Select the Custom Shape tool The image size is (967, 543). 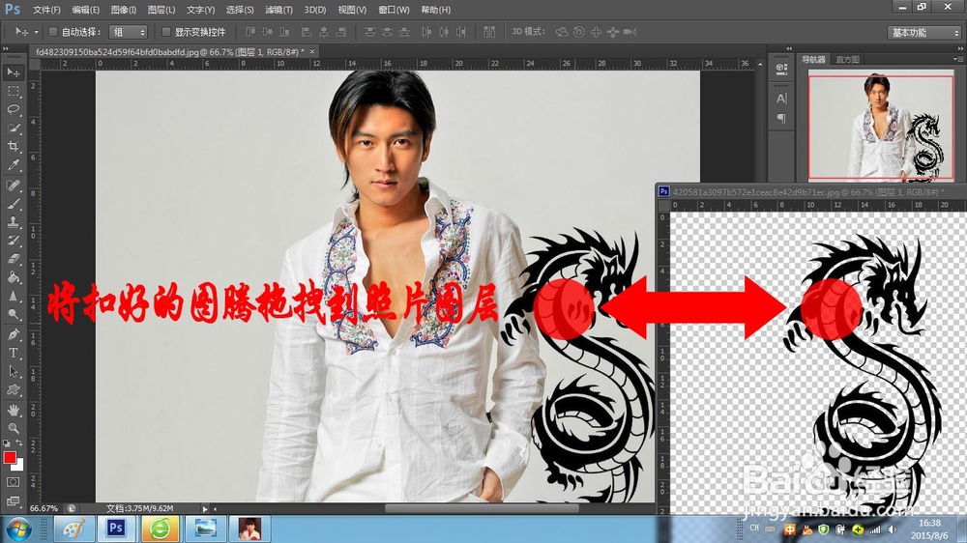13,390
